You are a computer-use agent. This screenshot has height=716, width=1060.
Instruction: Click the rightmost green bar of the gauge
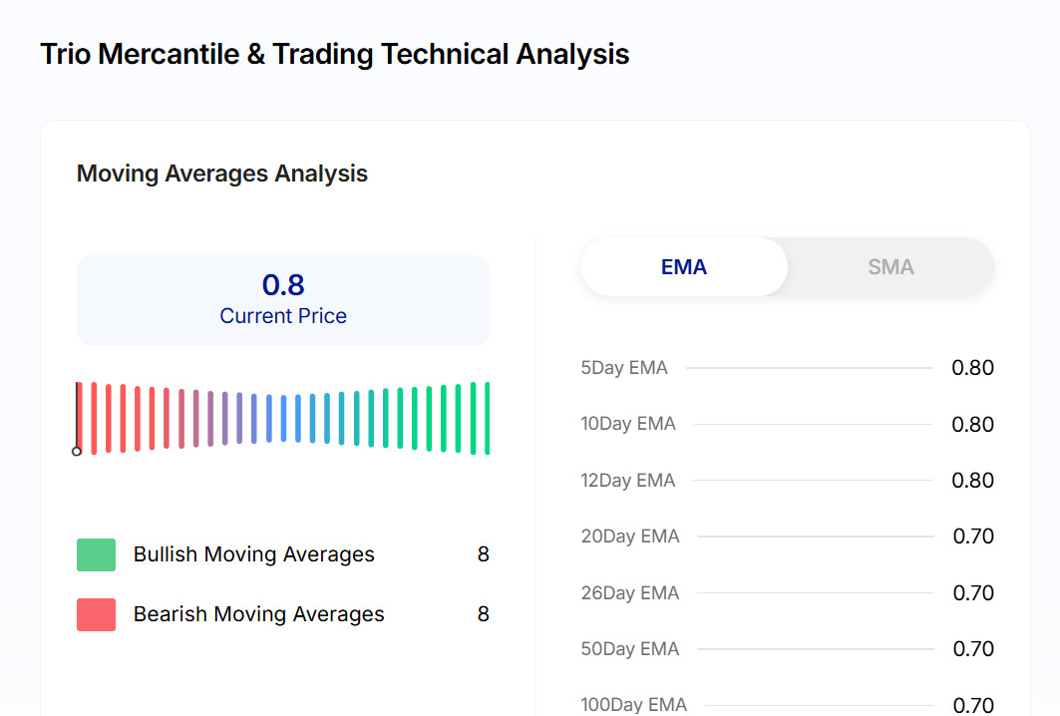(488, 418)
